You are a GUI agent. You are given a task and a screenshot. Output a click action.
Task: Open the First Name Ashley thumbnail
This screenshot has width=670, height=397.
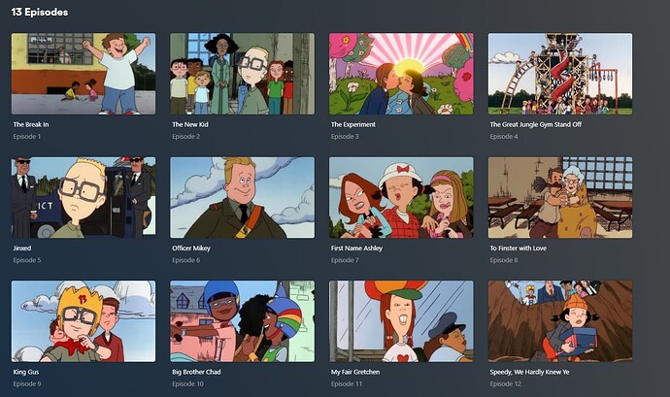tap(401, 197)
